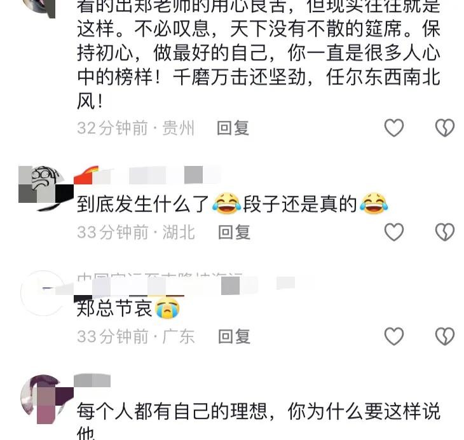Like the 郑总节哀 comment from Guangdong
The width and height of the screenshot is (464, 440).
(x=394, y=336)
